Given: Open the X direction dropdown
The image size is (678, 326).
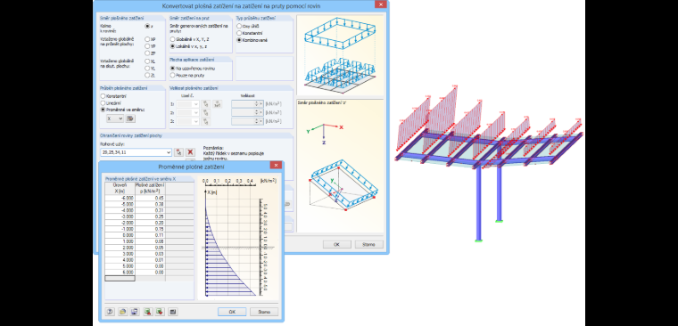Looking at the screenshot, I should 115,118.
